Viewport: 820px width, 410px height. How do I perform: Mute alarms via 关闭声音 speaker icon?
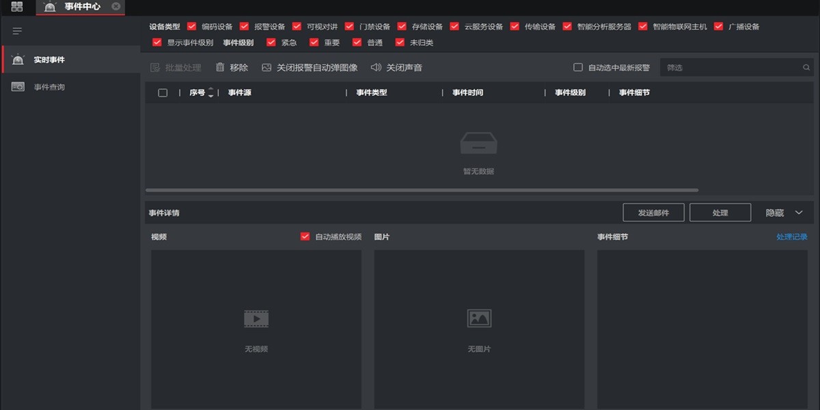pos(375,68)
